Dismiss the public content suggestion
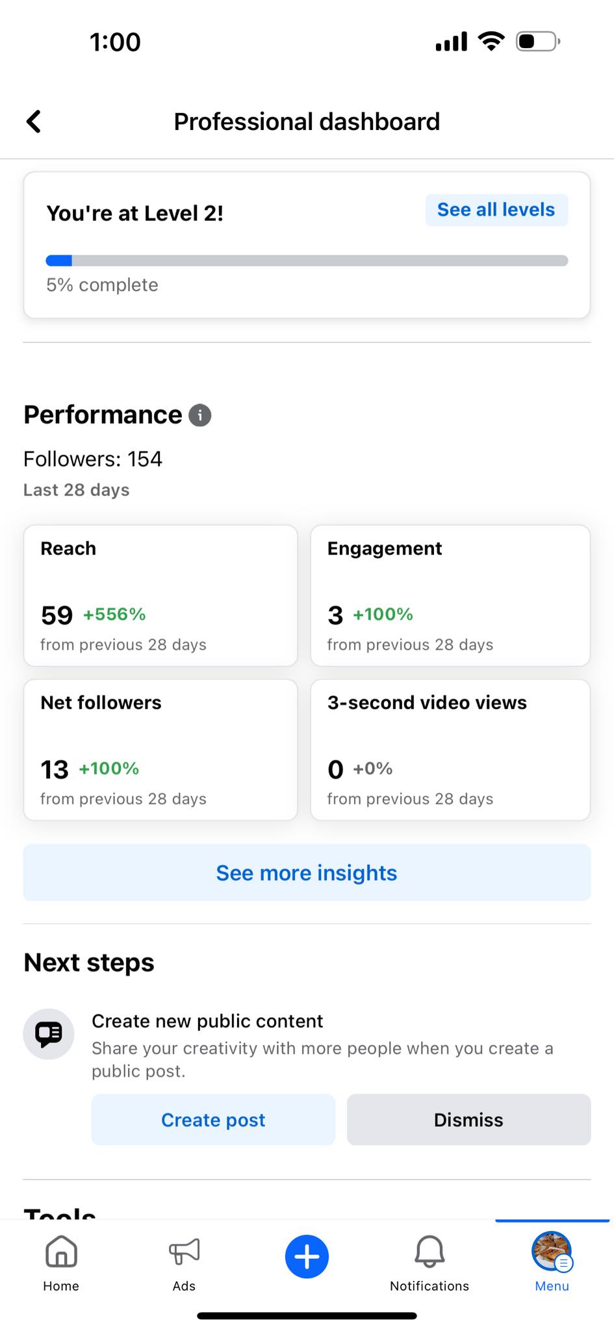 [x=468, y=1120]
